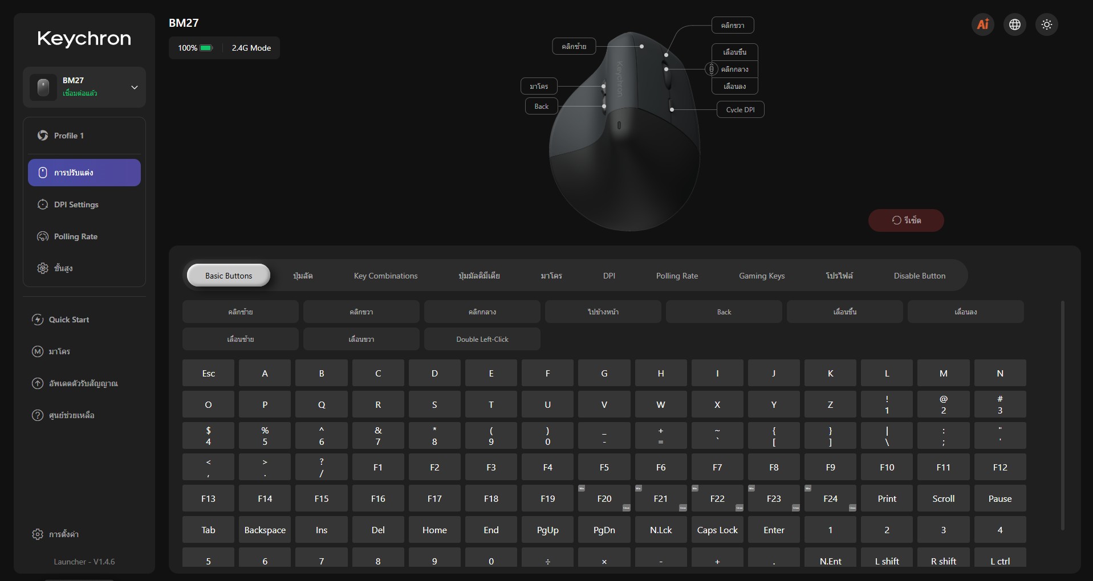
Task: Open the language globe icon
Action: [x=1015, y=24]
